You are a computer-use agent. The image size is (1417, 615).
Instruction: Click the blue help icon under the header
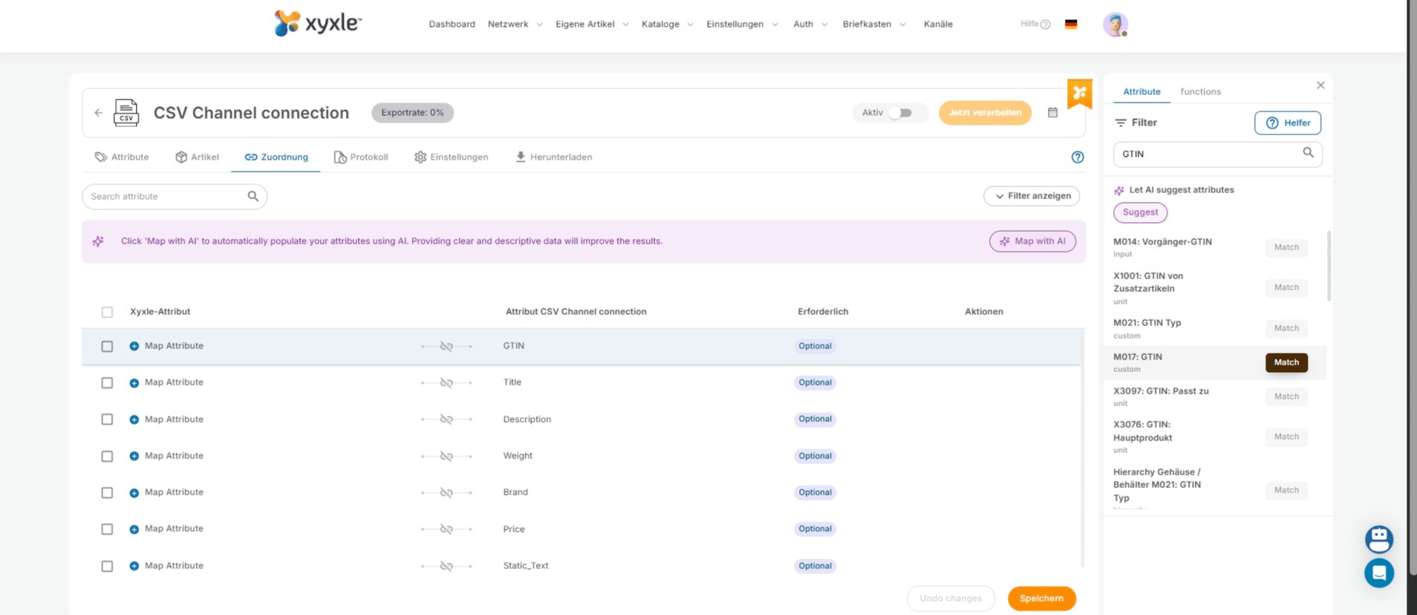[x=1077, y=157]
